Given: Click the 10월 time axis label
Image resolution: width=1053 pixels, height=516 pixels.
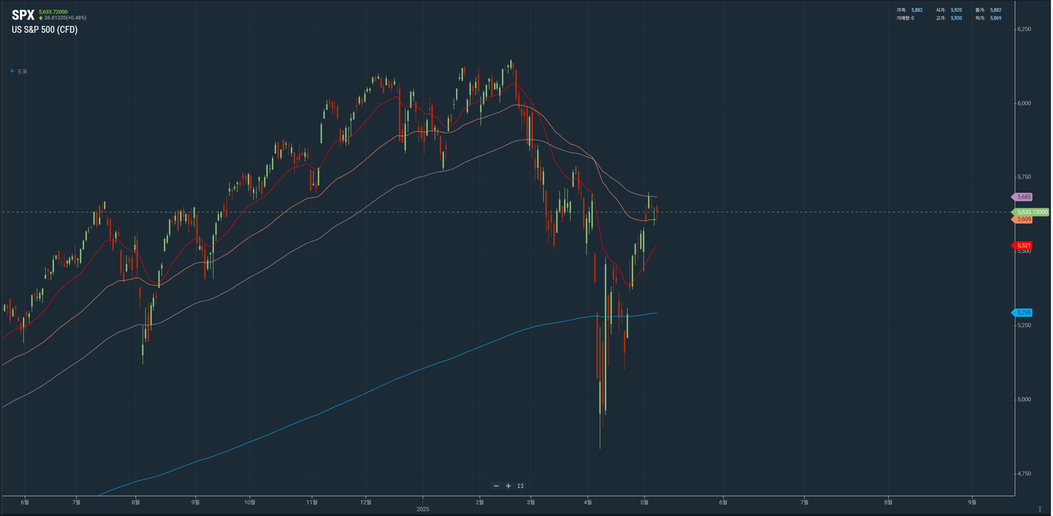Looking at the screenshot, I should (250, 502).
